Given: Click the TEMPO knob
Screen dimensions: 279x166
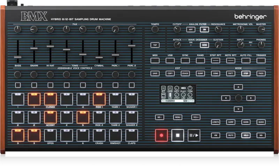Looking at the screenshot, I should click(155, 30).
